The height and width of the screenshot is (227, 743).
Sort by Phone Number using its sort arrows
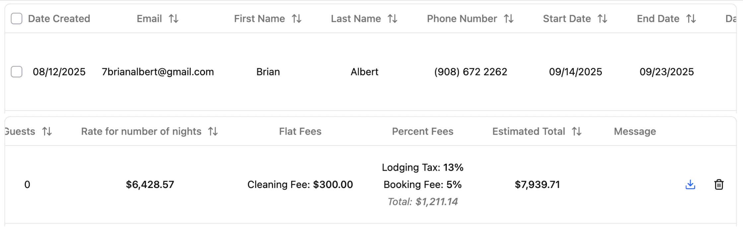pyautogui.click(x=508, y=19)
